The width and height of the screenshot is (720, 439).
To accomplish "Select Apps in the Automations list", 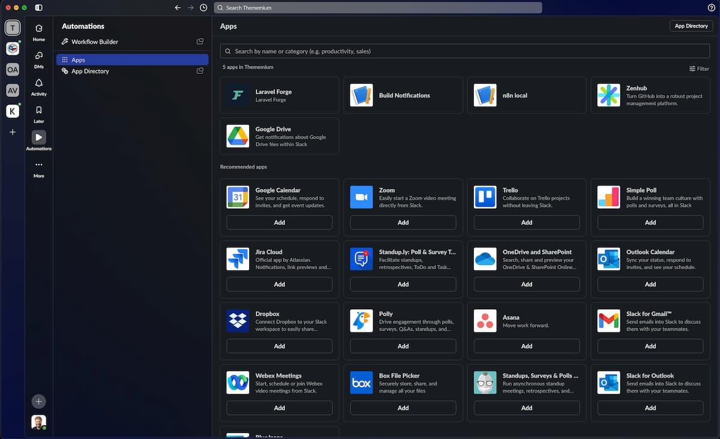I will pyautogui.click(x=132, y=60).
